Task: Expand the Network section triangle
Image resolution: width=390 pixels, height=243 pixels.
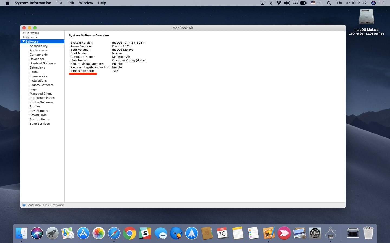Action: tap(24, 37)
